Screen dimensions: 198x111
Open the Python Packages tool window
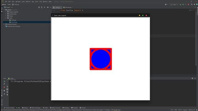[35, 108]
